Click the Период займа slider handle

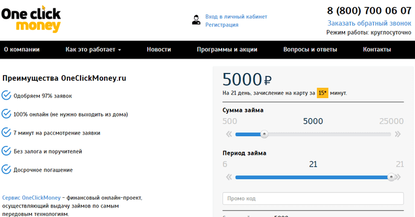(x=391, y=177)
